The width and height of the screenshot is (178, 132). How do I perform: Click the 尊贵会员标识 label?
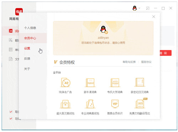click(x=115, y=113)
